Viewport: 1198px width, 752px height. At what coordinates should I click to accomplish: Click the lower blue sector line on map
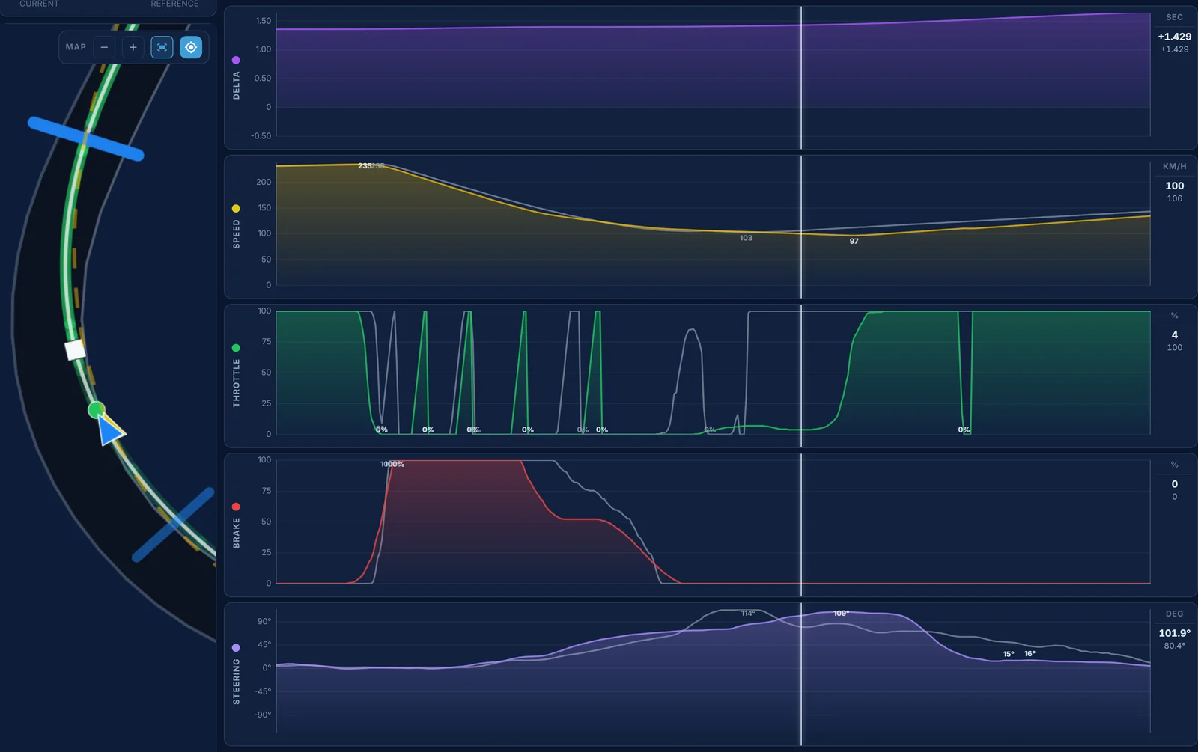pyautogui.click(x=174, y=524)
